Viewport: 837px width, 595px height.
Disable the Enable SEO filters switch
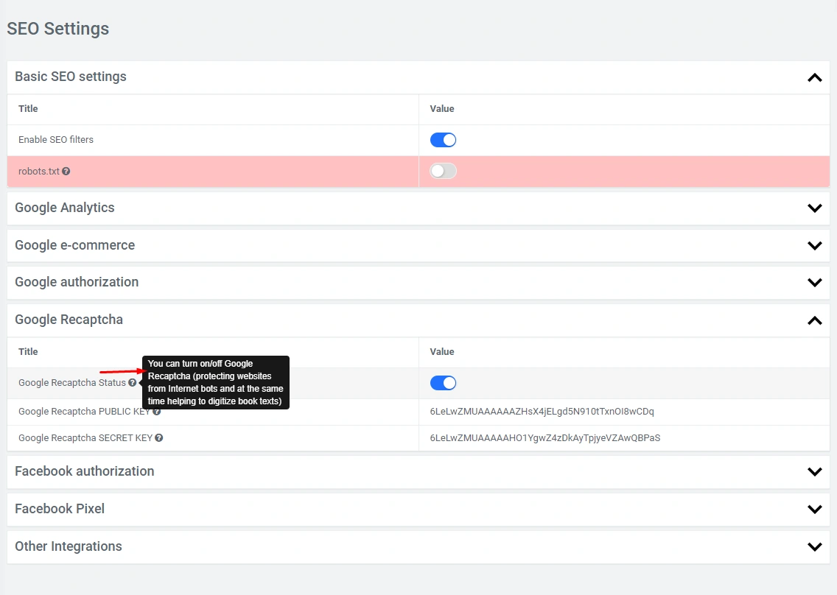pyautogui.click(x=443, y=140)
